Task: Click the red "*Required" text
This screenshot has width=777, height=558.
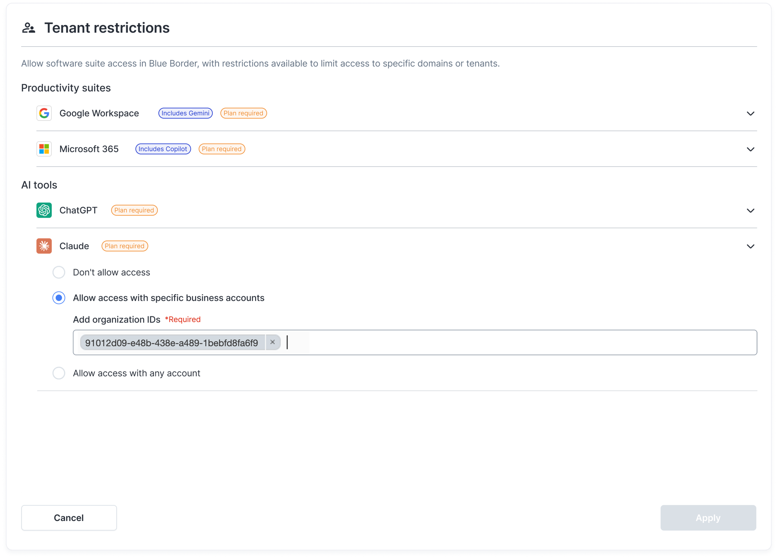Action: click(x=183, y=319)
